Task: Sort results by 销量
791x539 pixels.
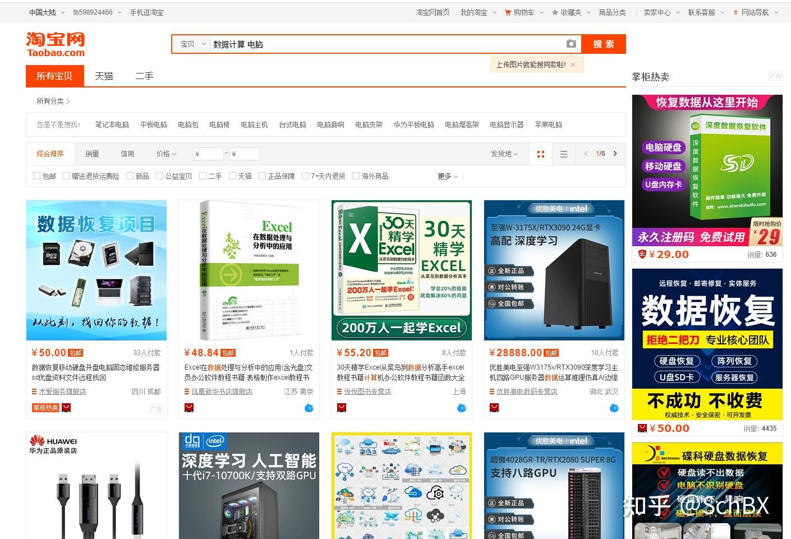Action: click(92, 154)
